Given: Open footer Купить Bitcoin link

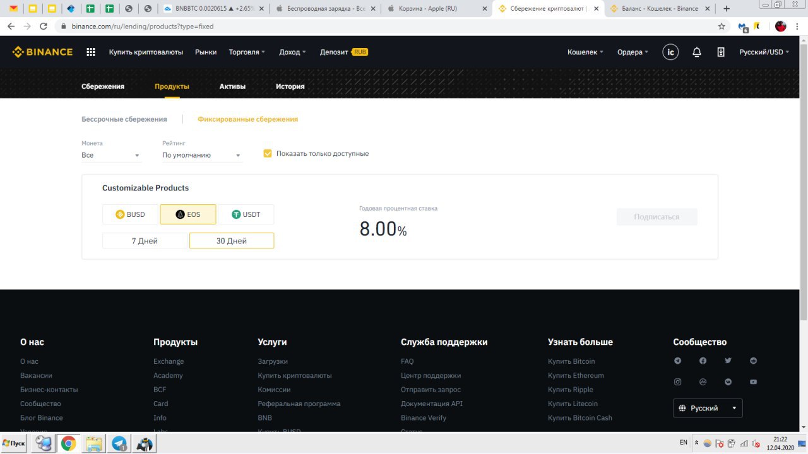Looking at the screenshot, I should click(x=571, y=361).
